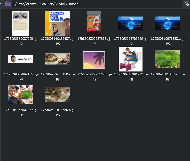Image resolution: width=190 pixels, height=161 pixels.
Task: Click filename 1753098685037555.jpg
Action: click(21, 41)
